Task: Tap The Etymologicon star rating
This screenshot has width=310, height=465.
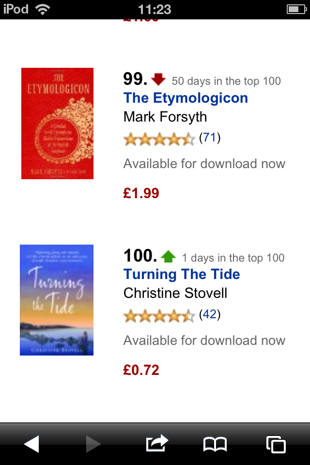Action: point(159,139)
